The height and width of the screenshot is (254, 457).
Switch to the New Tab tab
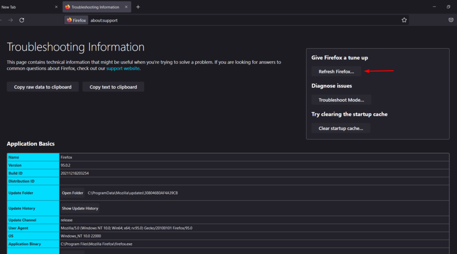tap(20, 7)
